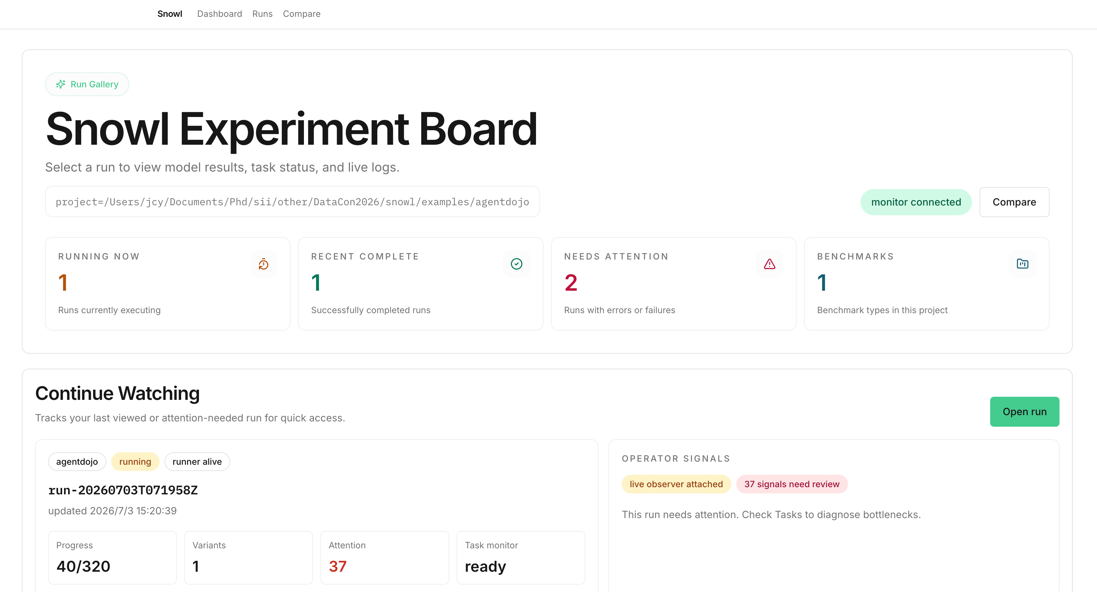Click run-20260703T071958Z run name
Image resolution: width=1097 pixels, height=592 pixels.
(x=123, y=490)
